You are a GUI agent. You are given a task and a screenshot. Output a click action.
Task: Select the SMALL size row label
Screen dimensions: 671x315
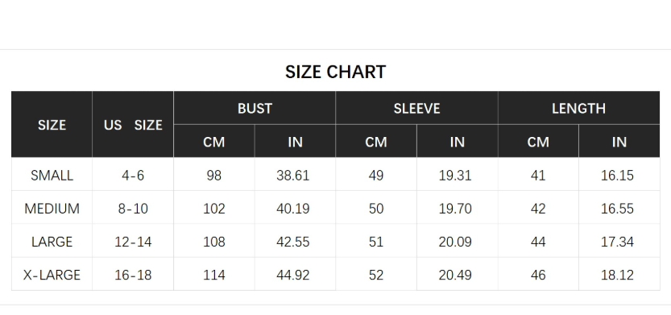[x=52, y=175]
